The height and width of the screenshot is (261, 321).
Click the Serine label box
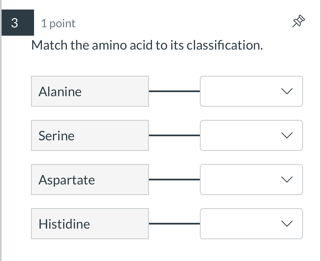point(90,135)
